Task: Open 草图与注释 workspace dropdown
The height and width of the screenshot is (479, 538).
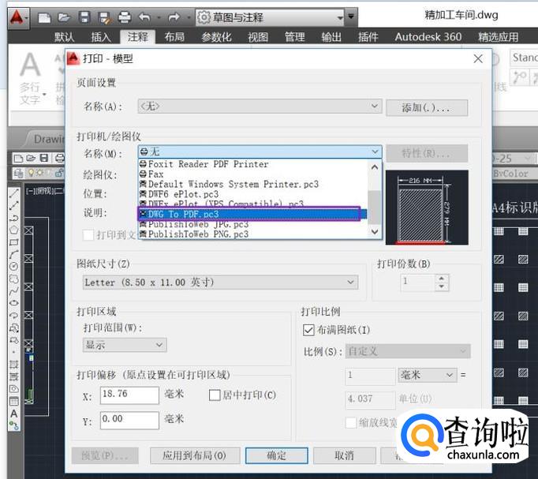Action: point(270,17)
